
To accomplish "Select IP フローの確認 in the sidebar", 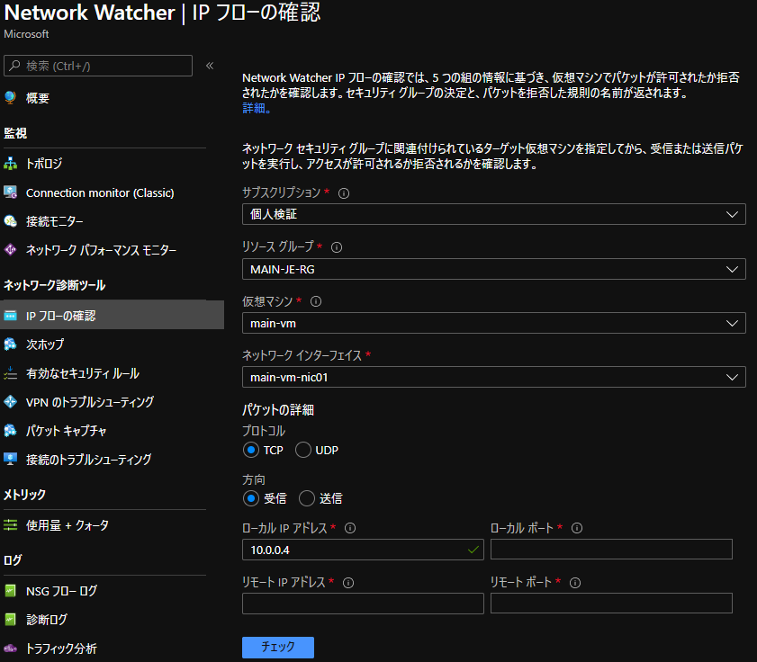I will pos(112,315).
